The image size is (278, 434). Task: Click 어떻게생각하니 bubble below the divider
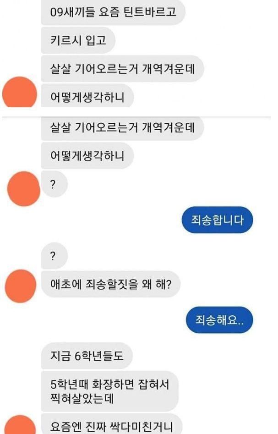[x=87, y=156]
